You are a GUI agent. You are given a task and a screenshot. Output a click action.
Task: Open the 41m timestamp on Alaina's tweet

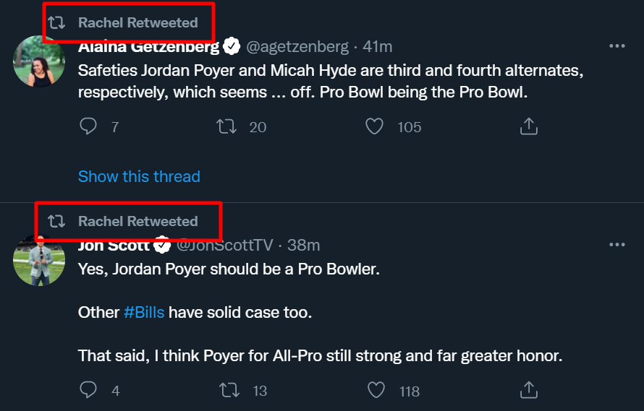coord(378,47)
